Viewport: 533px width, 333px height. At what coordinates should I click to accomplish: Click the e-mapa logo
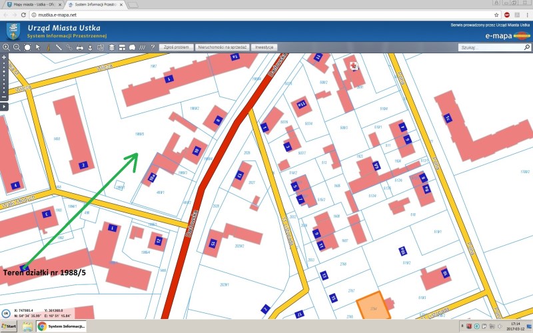coord(508,35)
